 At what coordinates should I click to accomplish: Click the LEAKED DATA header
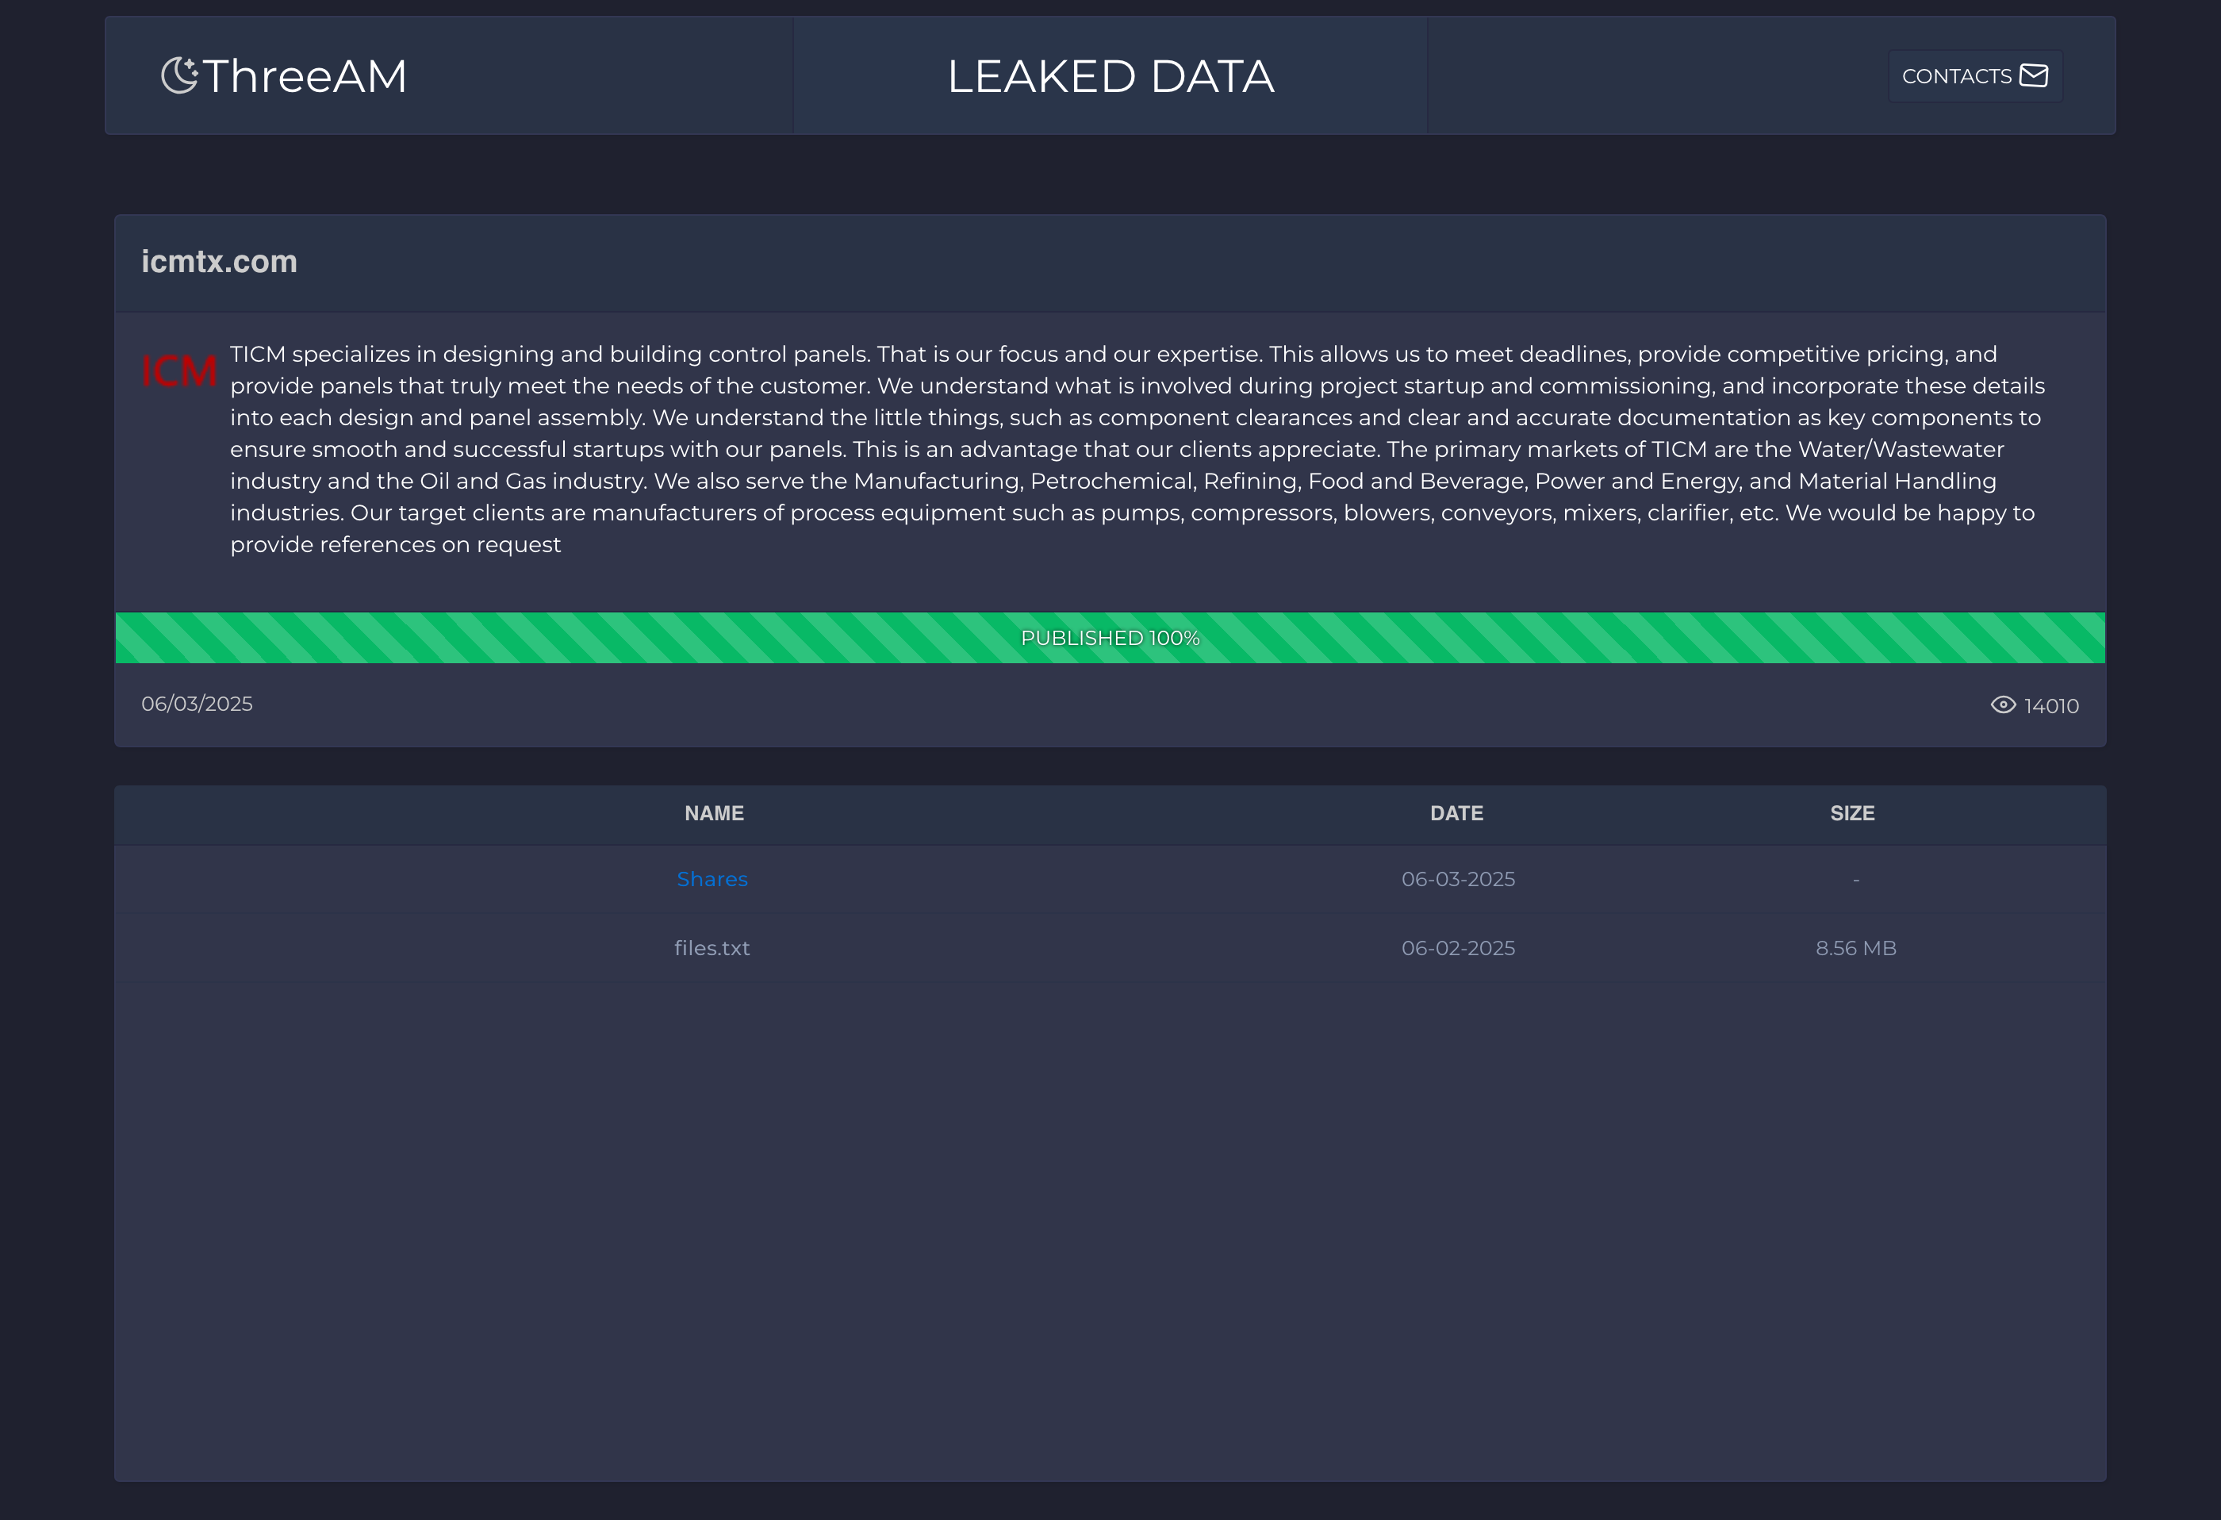(1110, 76)
